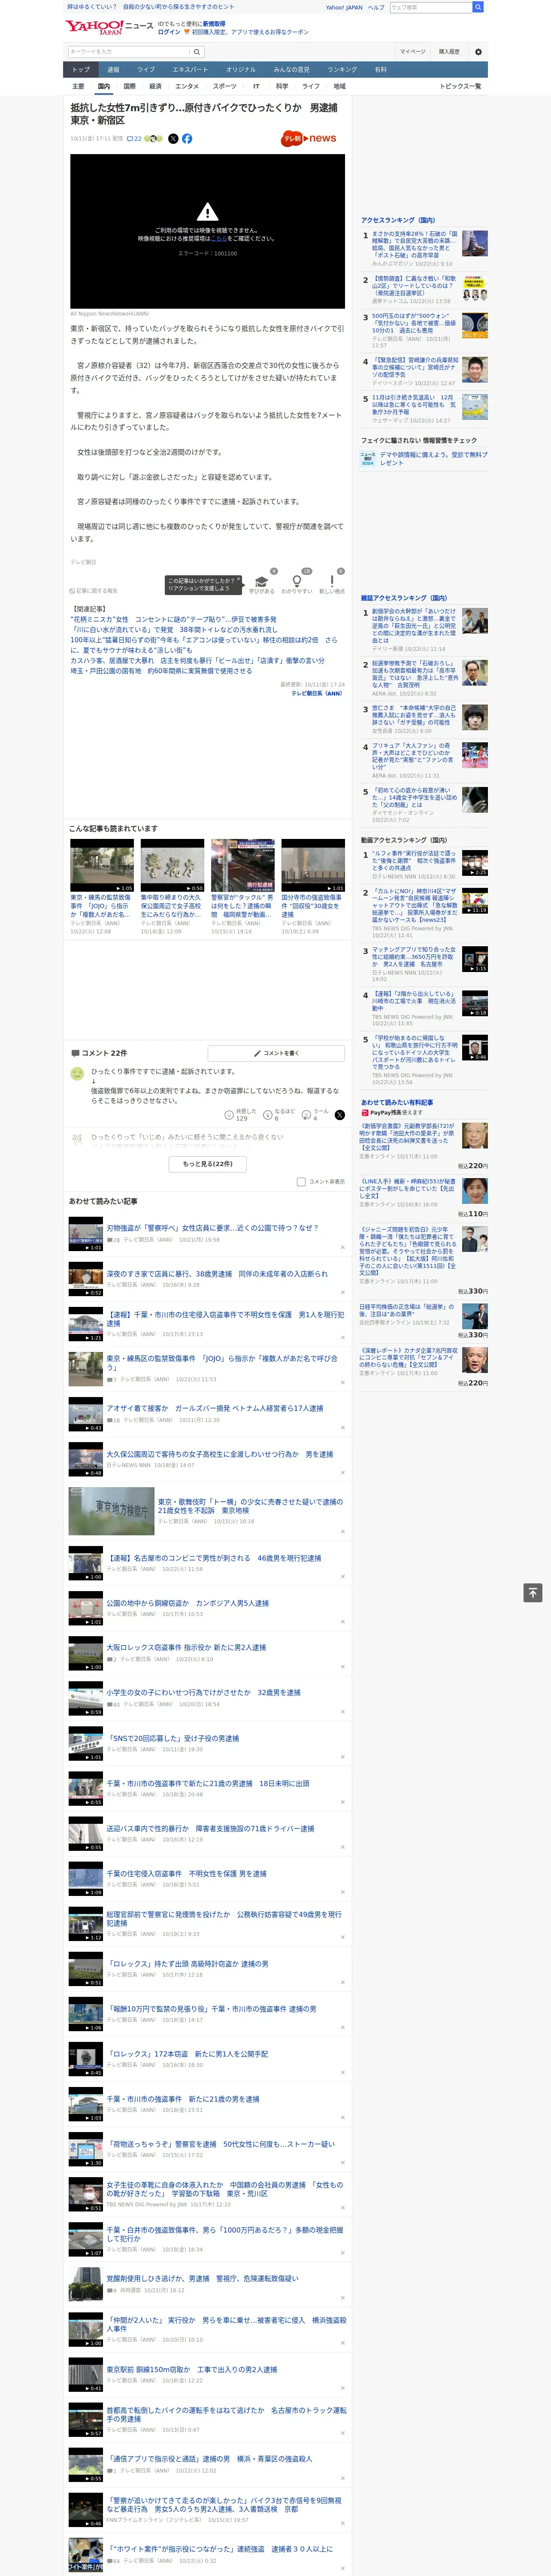Share the comment on X
This screenshot has height=2576, width=551.
click(x=340, y=1115)
